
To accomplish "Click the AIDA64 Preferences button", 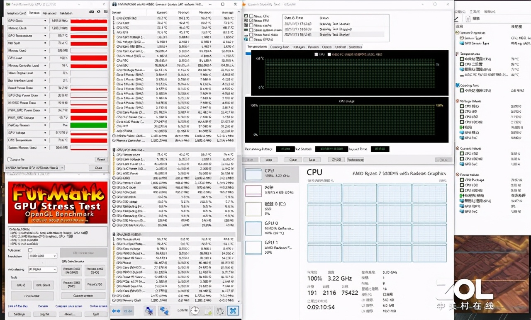I will pyautogui.click(x=355, y=160).
